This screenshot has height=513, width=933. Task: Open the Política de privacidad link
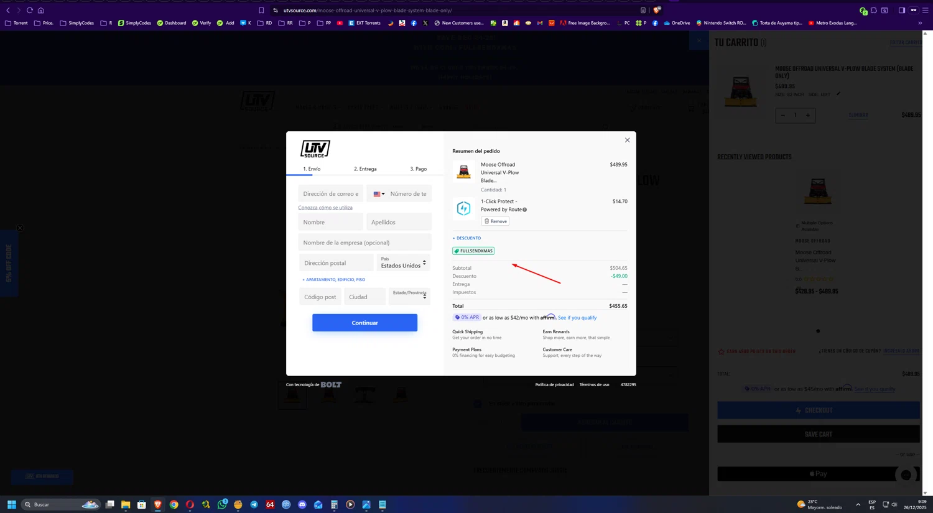point(554,385)
